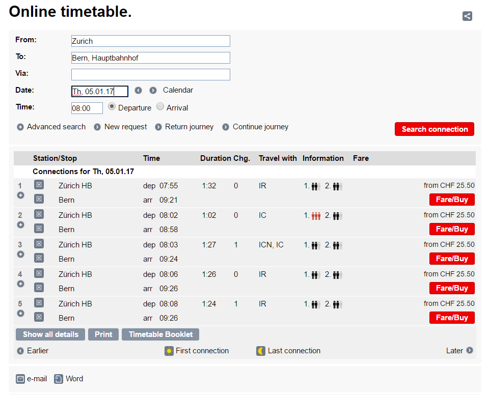
Task: Select the Arrival radio button
Action: coord(160,106)
